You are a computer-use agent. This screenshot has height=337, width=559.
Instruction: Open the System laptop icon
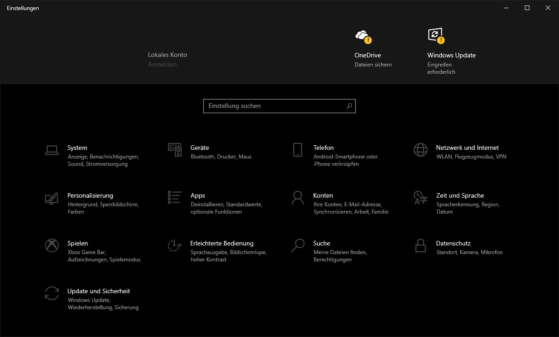[x=52, y=150]
